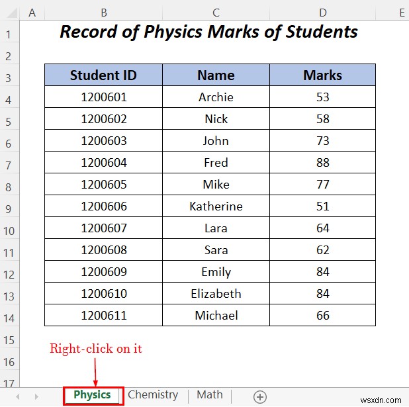Select row 10 header

[x=9, y=228]
